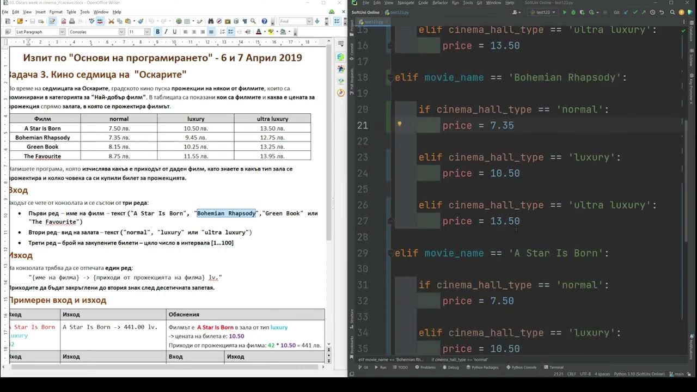
Task: Open Find toolbar dropdown arrow in Writer
Action: click(x=309, y=21)
